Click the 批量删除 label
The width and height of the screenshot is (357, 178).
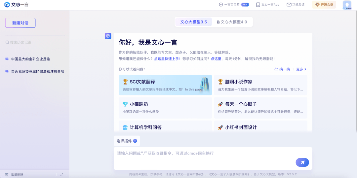point(17,175)
